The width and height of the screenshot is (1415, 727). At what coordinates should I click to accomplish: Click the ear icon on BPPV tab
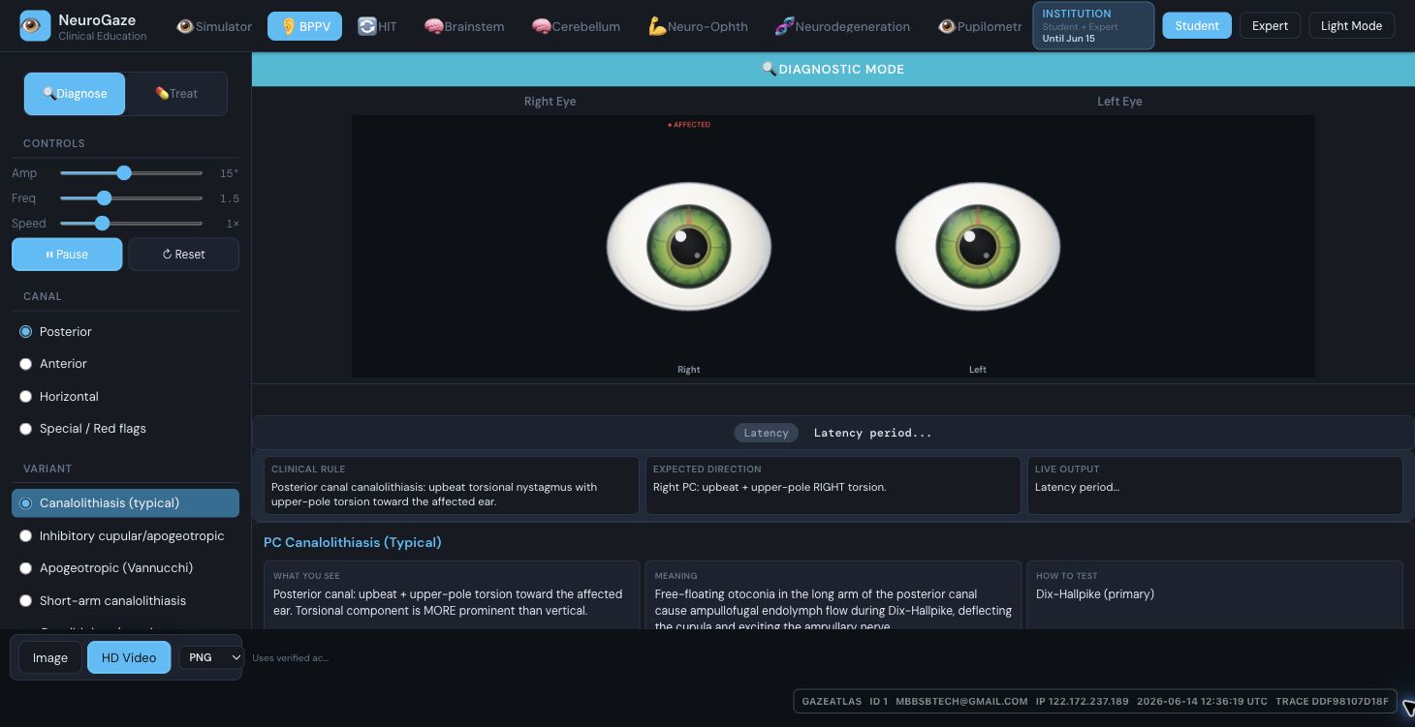(288, 26)
